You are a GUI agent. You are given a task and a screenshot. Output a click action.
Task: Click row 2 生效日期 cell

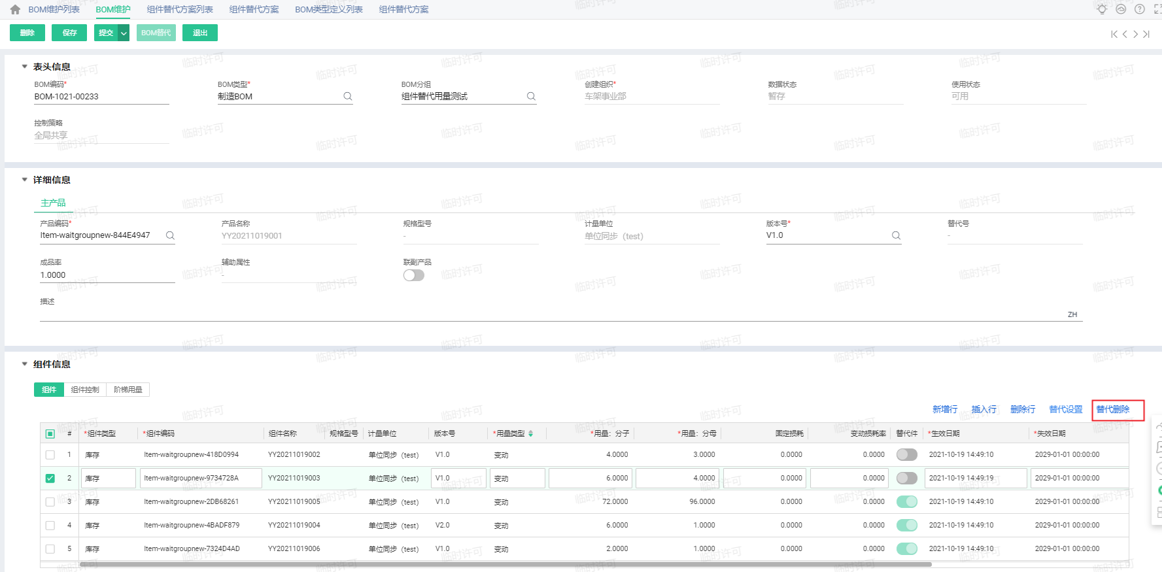click(x=976, y=478)
